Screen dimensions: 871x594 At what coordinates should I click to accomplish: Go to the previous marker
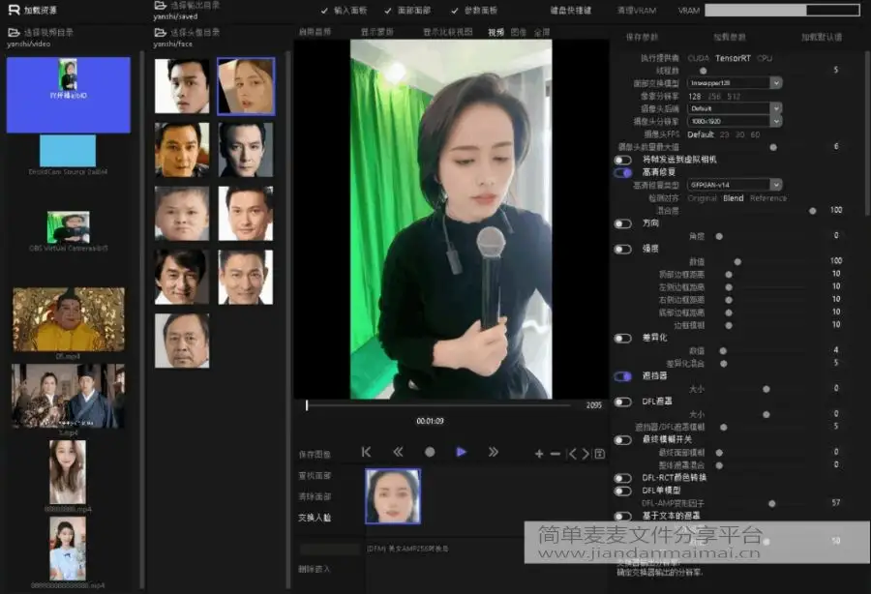pyautogui.click(x=573, y=454)
